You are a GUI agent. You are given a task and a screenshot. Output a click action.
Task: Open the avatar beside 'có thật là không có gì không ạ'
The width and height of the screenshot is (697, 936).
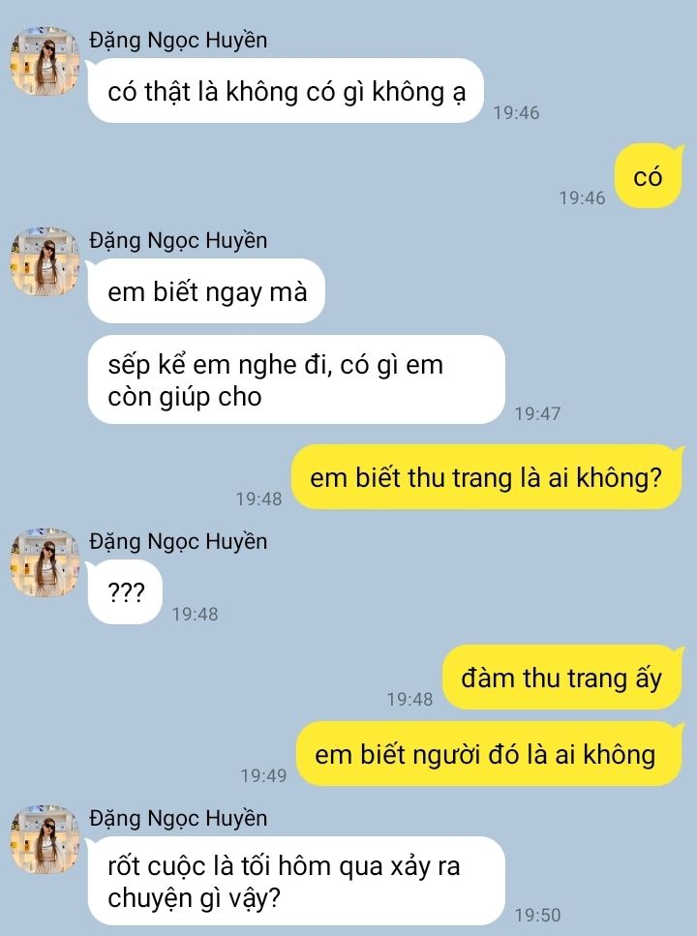click(x=45, y=61)
